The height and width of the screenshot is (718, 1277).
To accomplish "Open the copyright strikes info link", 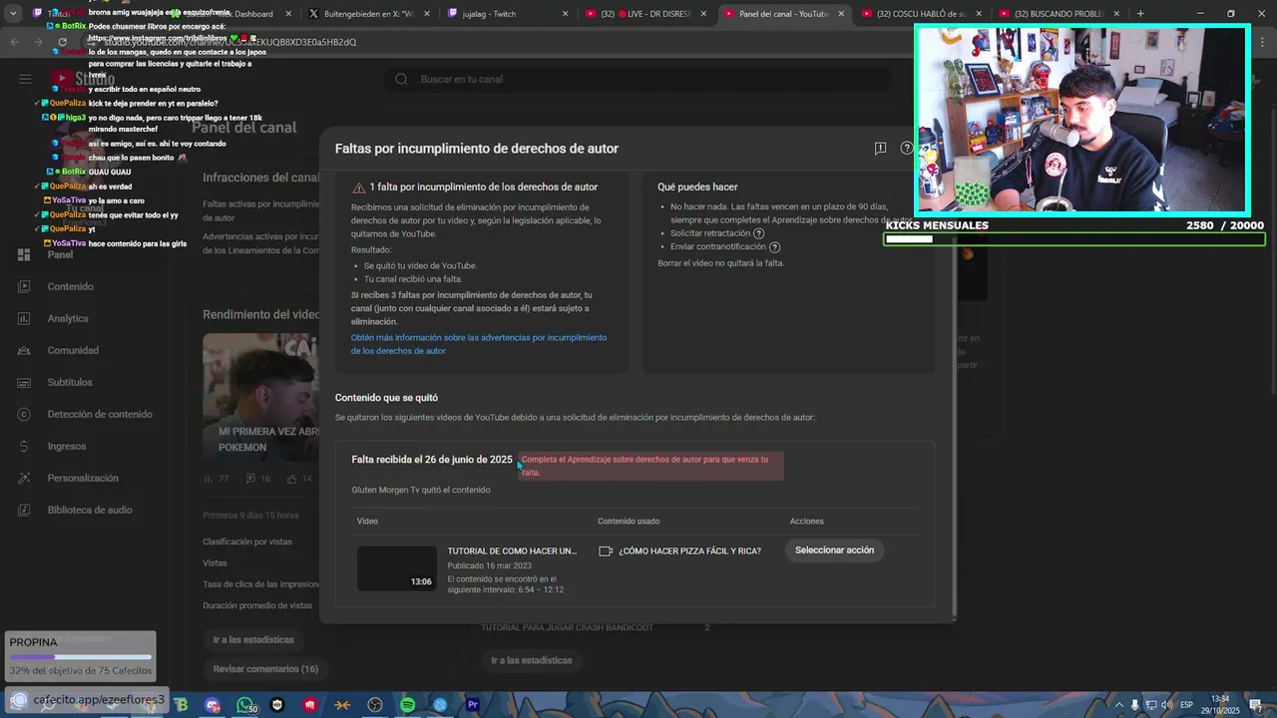I will 479,344.
